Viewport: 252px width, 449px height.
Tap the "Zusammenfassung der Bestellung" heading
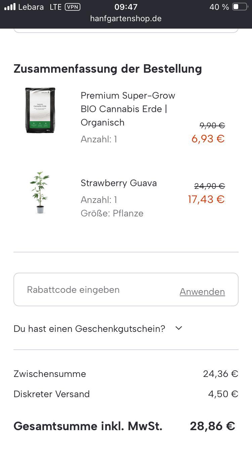108,69
